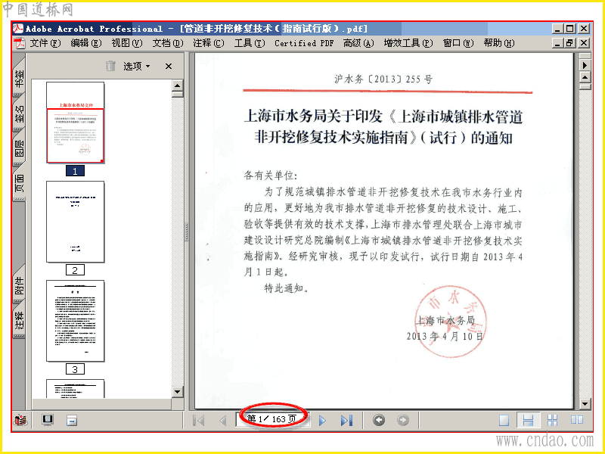Click the previous view round button
This screenshot has height=454, width=605.
tap(379, 420)
